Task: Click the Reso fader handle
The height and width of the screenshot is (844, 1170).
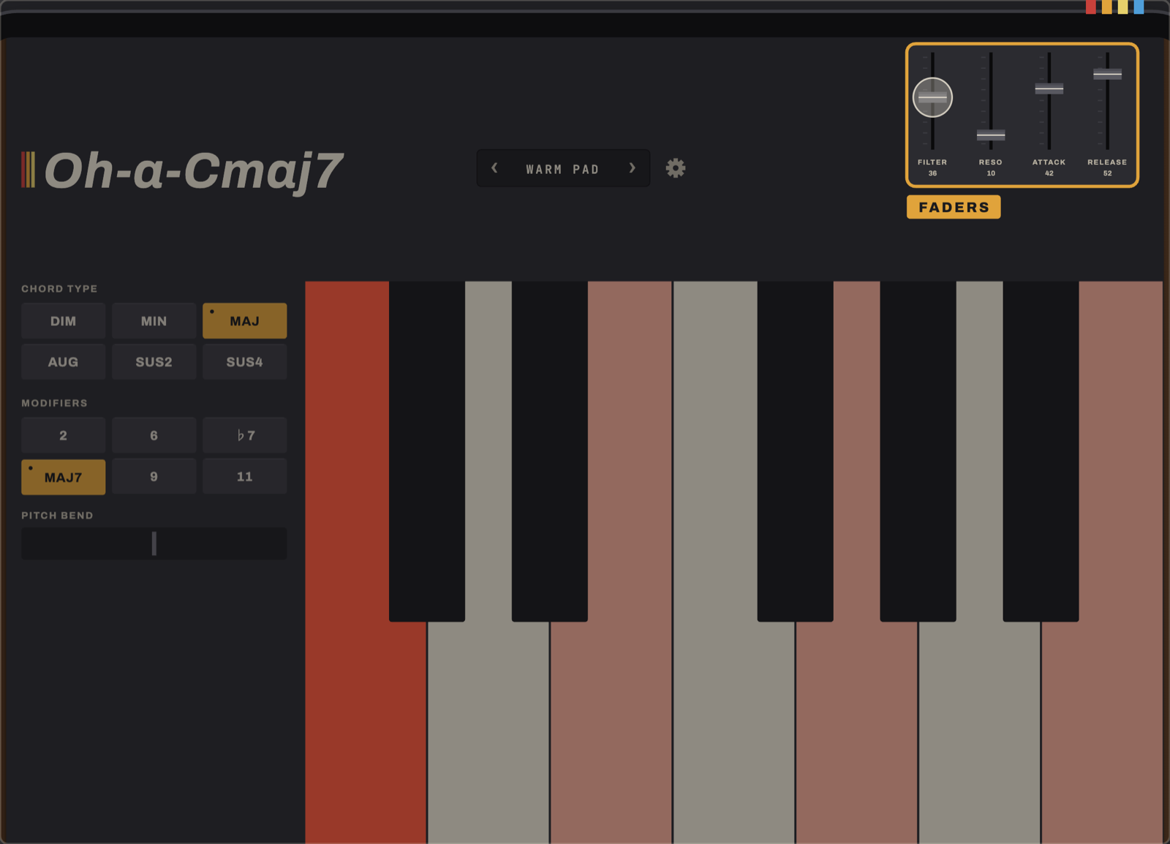Action: [x=991, y=135]
